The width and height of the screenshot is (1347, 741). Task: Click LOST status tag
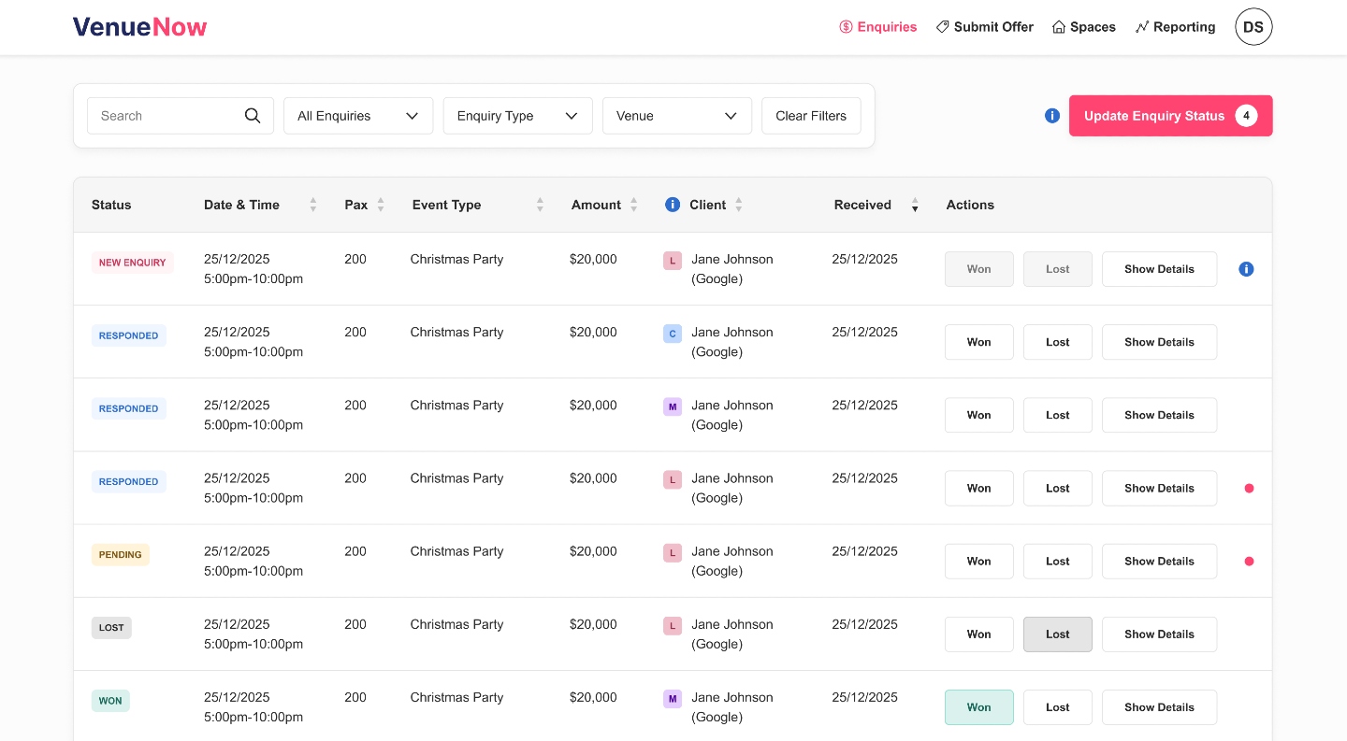coord(111,628)
